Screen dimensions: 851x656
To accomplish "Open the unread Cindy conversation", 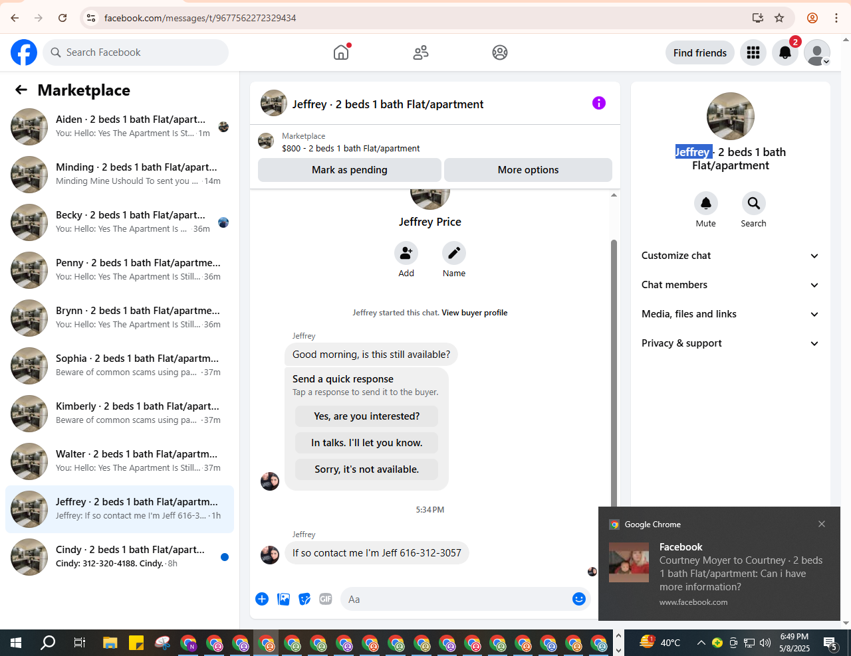I will pyautogui.click(x=120, y=556).
